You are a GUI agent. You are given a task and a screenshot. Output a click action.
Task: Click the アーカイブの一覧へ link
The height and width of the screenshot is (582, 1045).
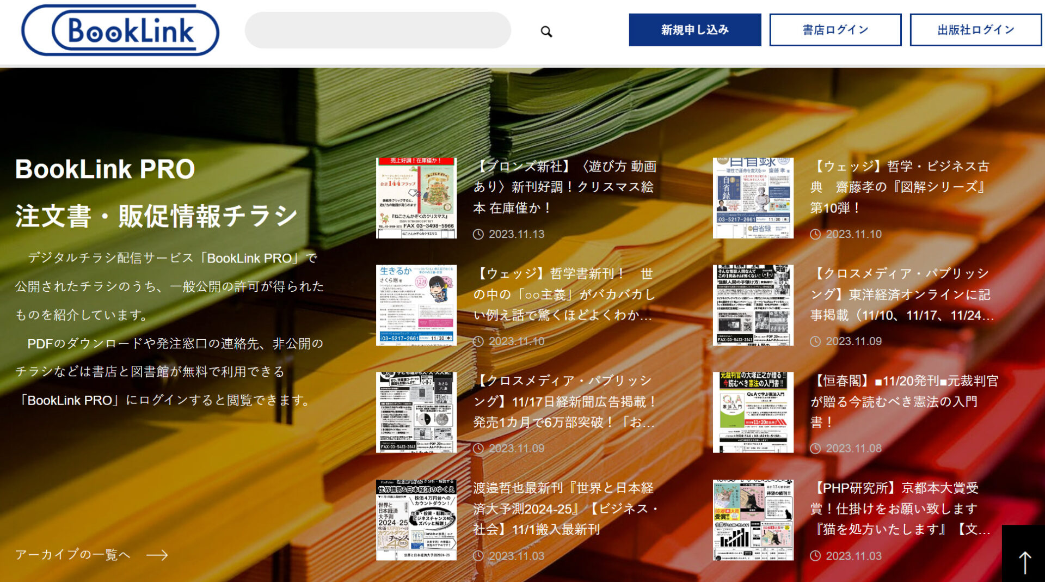coord(73,554)
